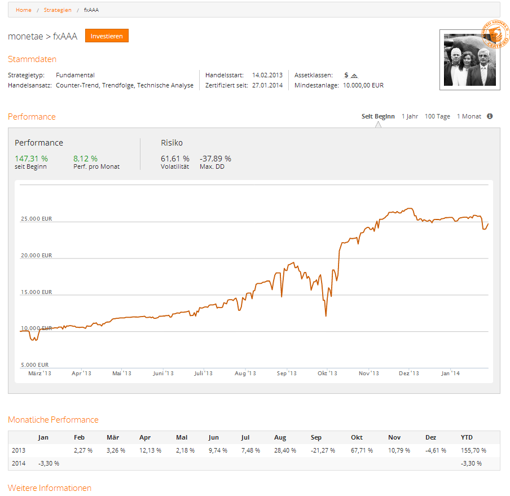
Task: Click the Sep 2013 value -21,27 %
Action: point(323,450)
